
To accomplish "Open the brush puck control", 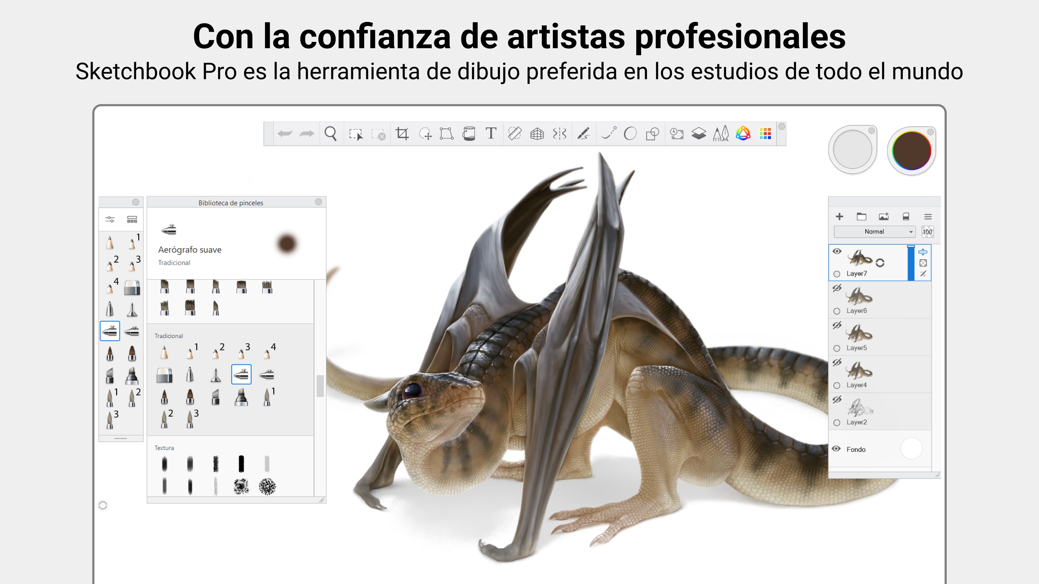I will 852,150.
